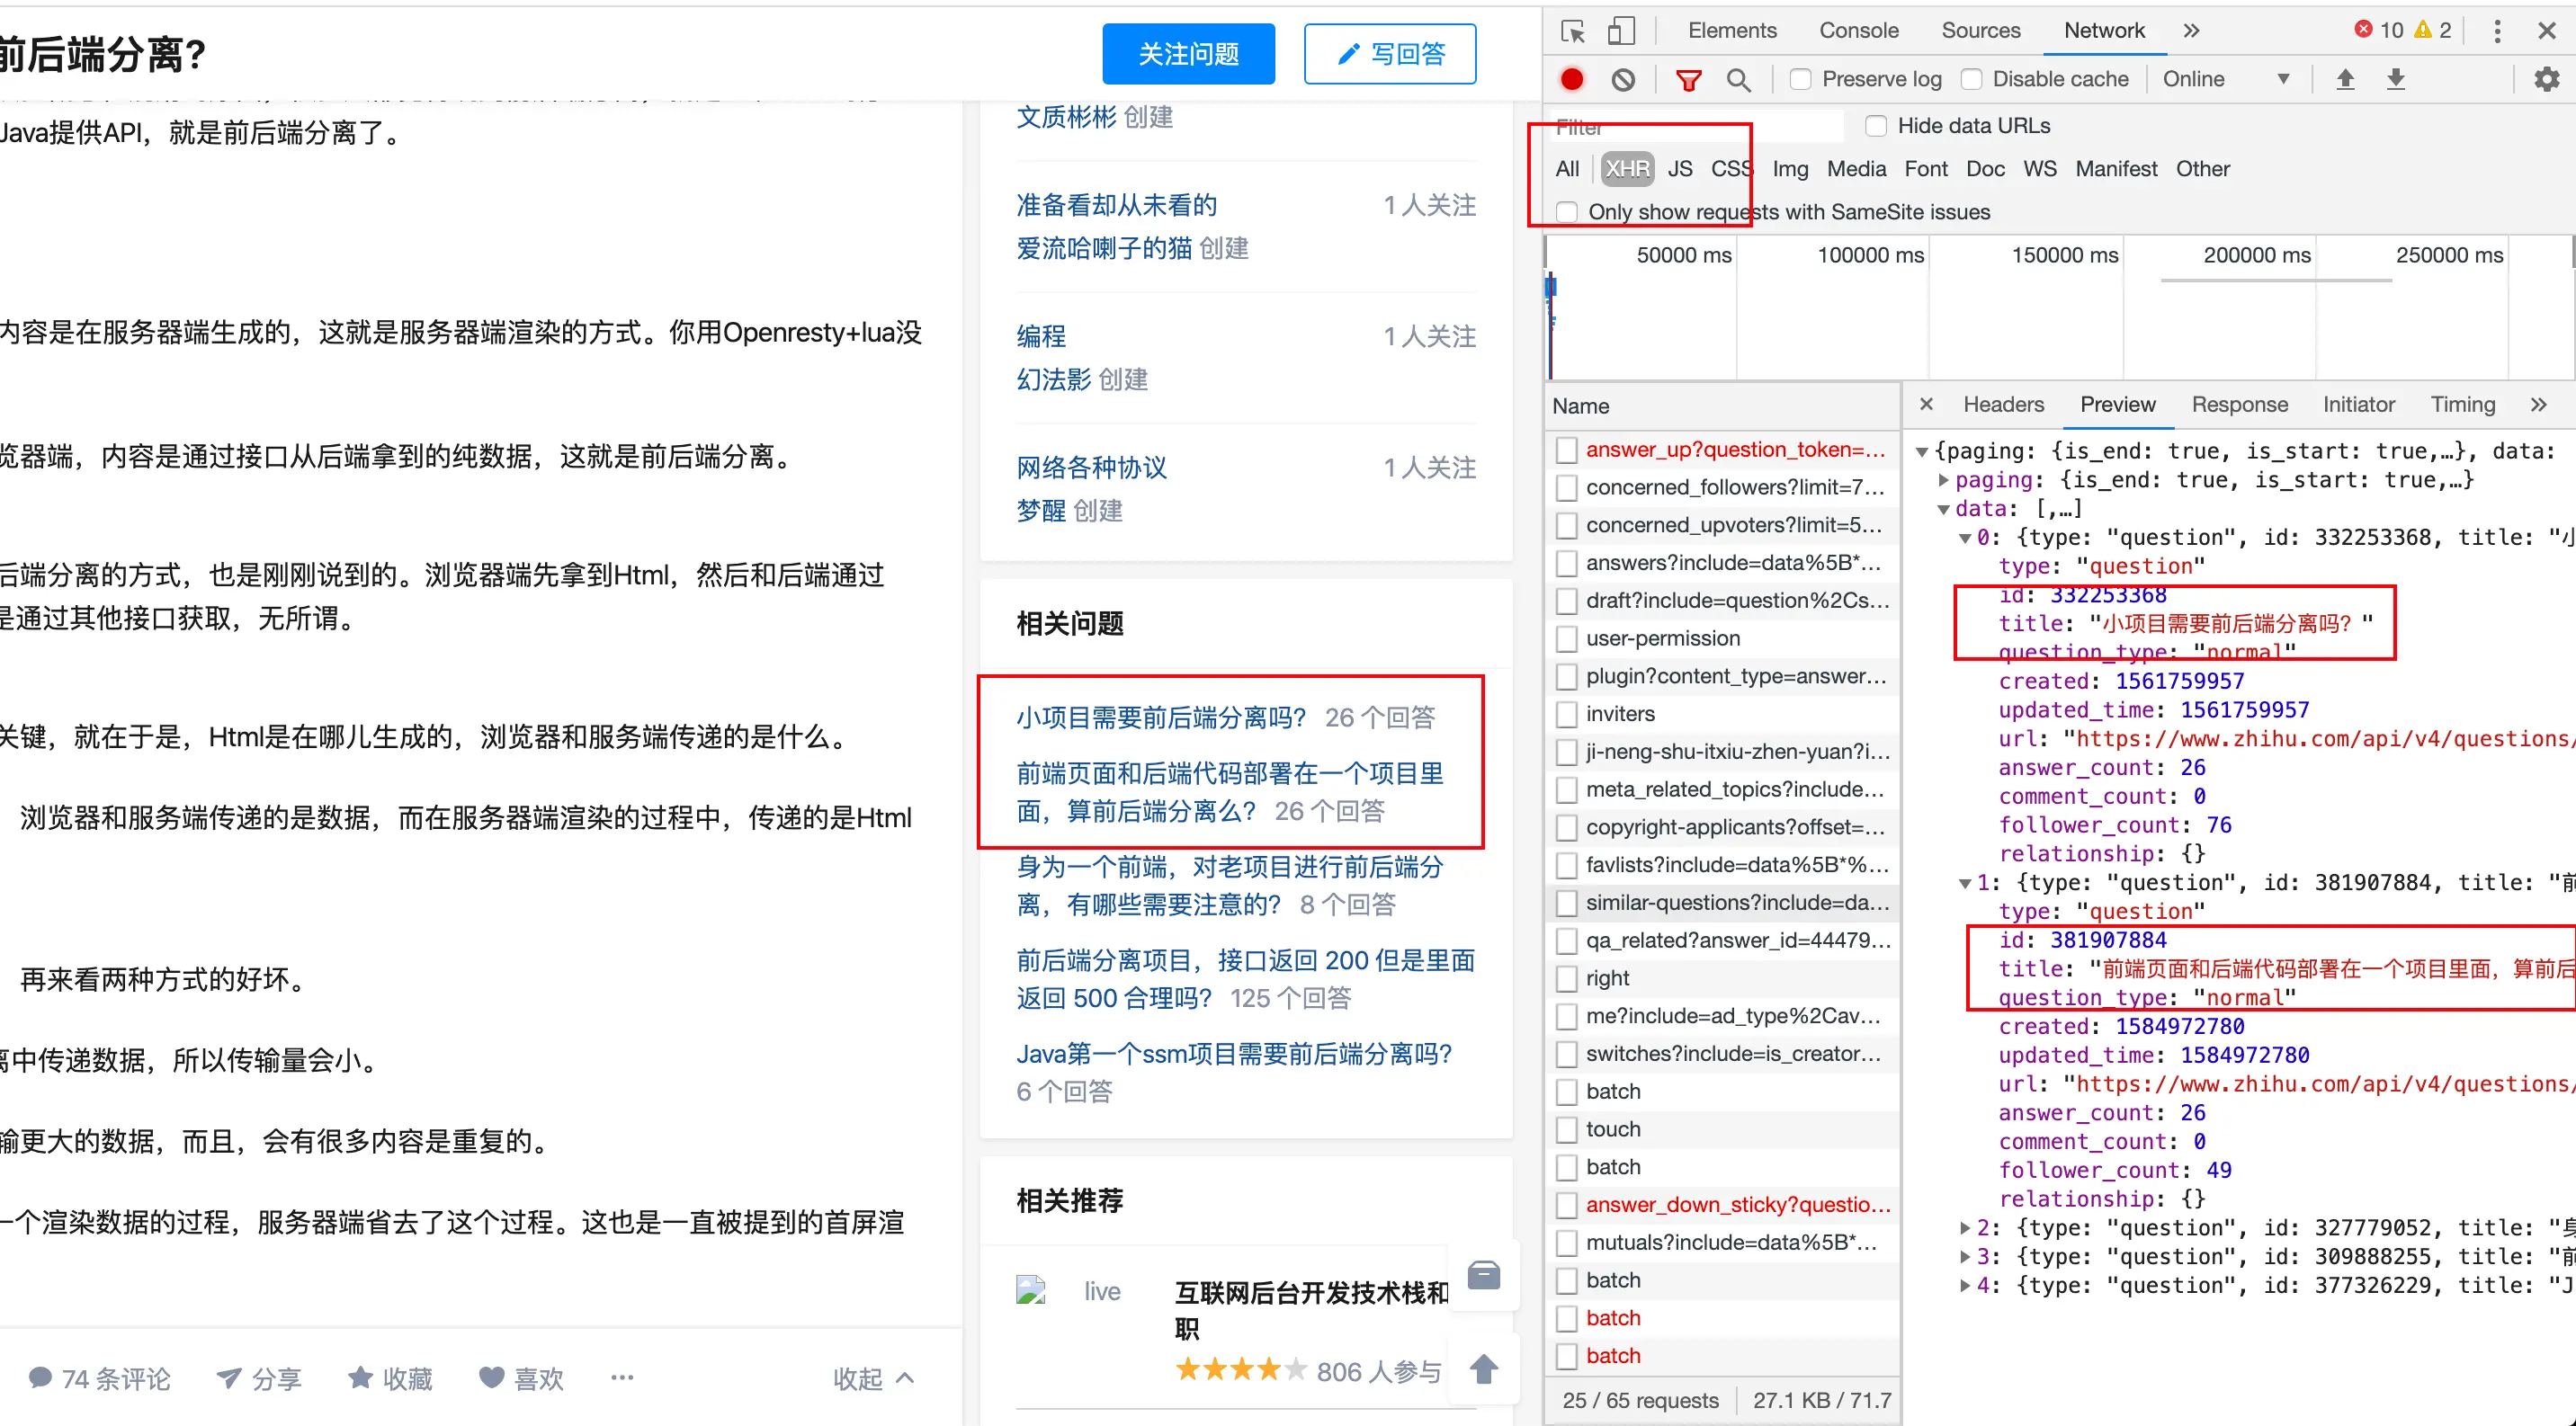
Task: Open the network search magnifier
Action: point(1738,79)
